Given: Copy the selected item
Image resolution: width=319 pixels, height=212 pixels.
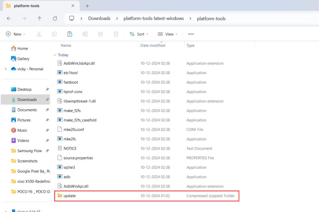Looking at the screenshot, I should pos(54,34).
